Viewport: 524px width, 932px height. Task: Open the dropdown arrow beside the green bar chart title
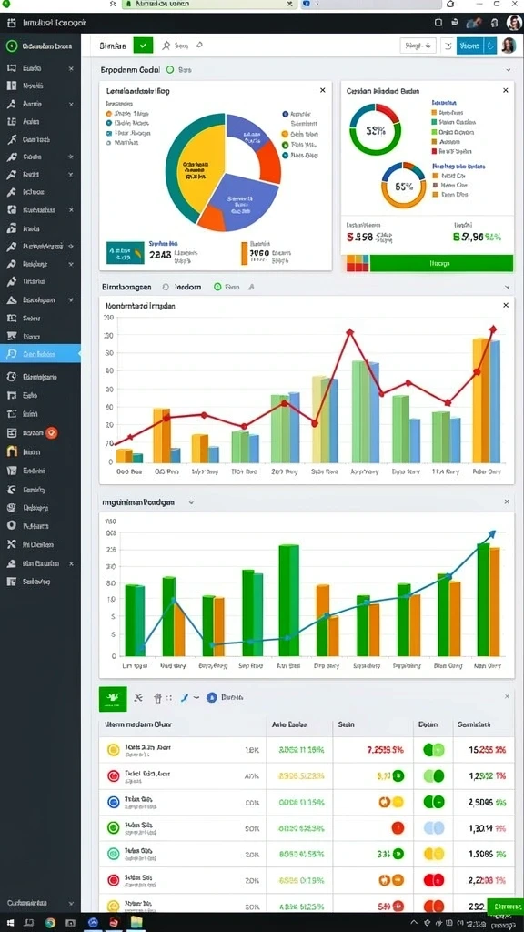point(191,502)
